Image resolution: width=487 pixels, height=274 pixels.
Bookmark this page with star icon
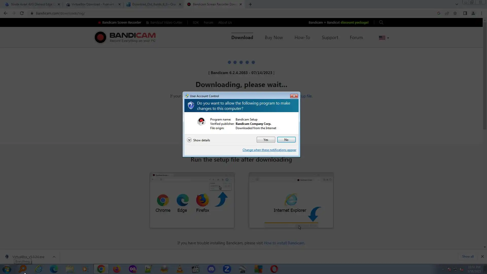tap(455, 13)
